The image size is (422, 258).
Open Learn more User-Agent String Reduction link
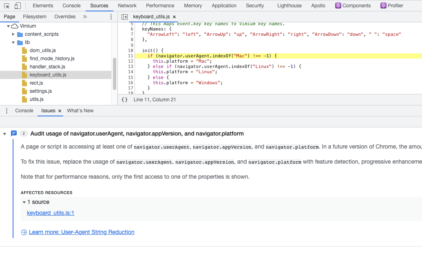tap(82, 232)
